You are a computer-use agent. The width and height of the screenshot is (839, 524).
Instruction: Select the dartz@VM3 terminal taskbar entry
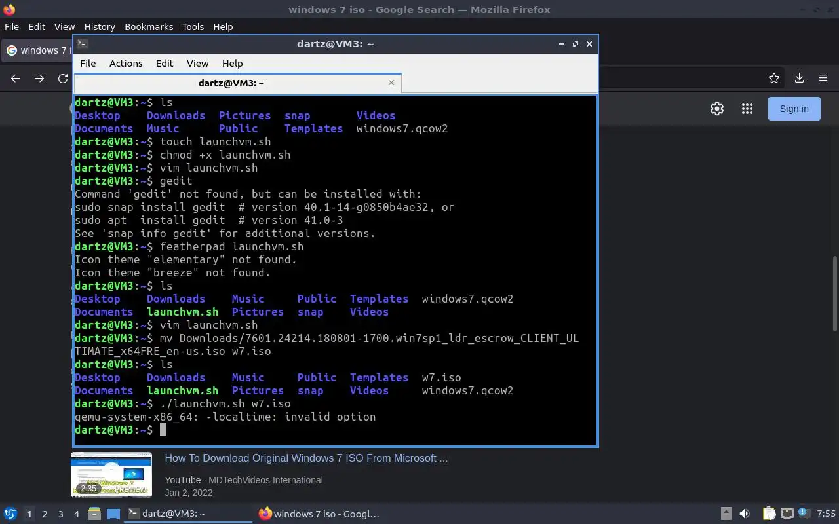188,514
